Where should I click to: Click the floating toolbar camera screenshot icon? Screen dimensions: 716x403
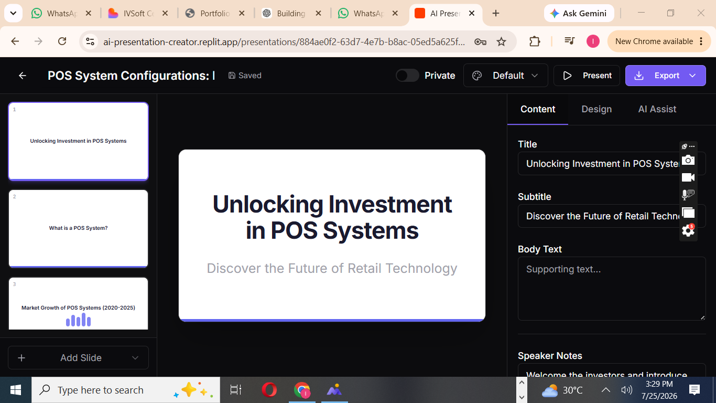click(688, 160)
